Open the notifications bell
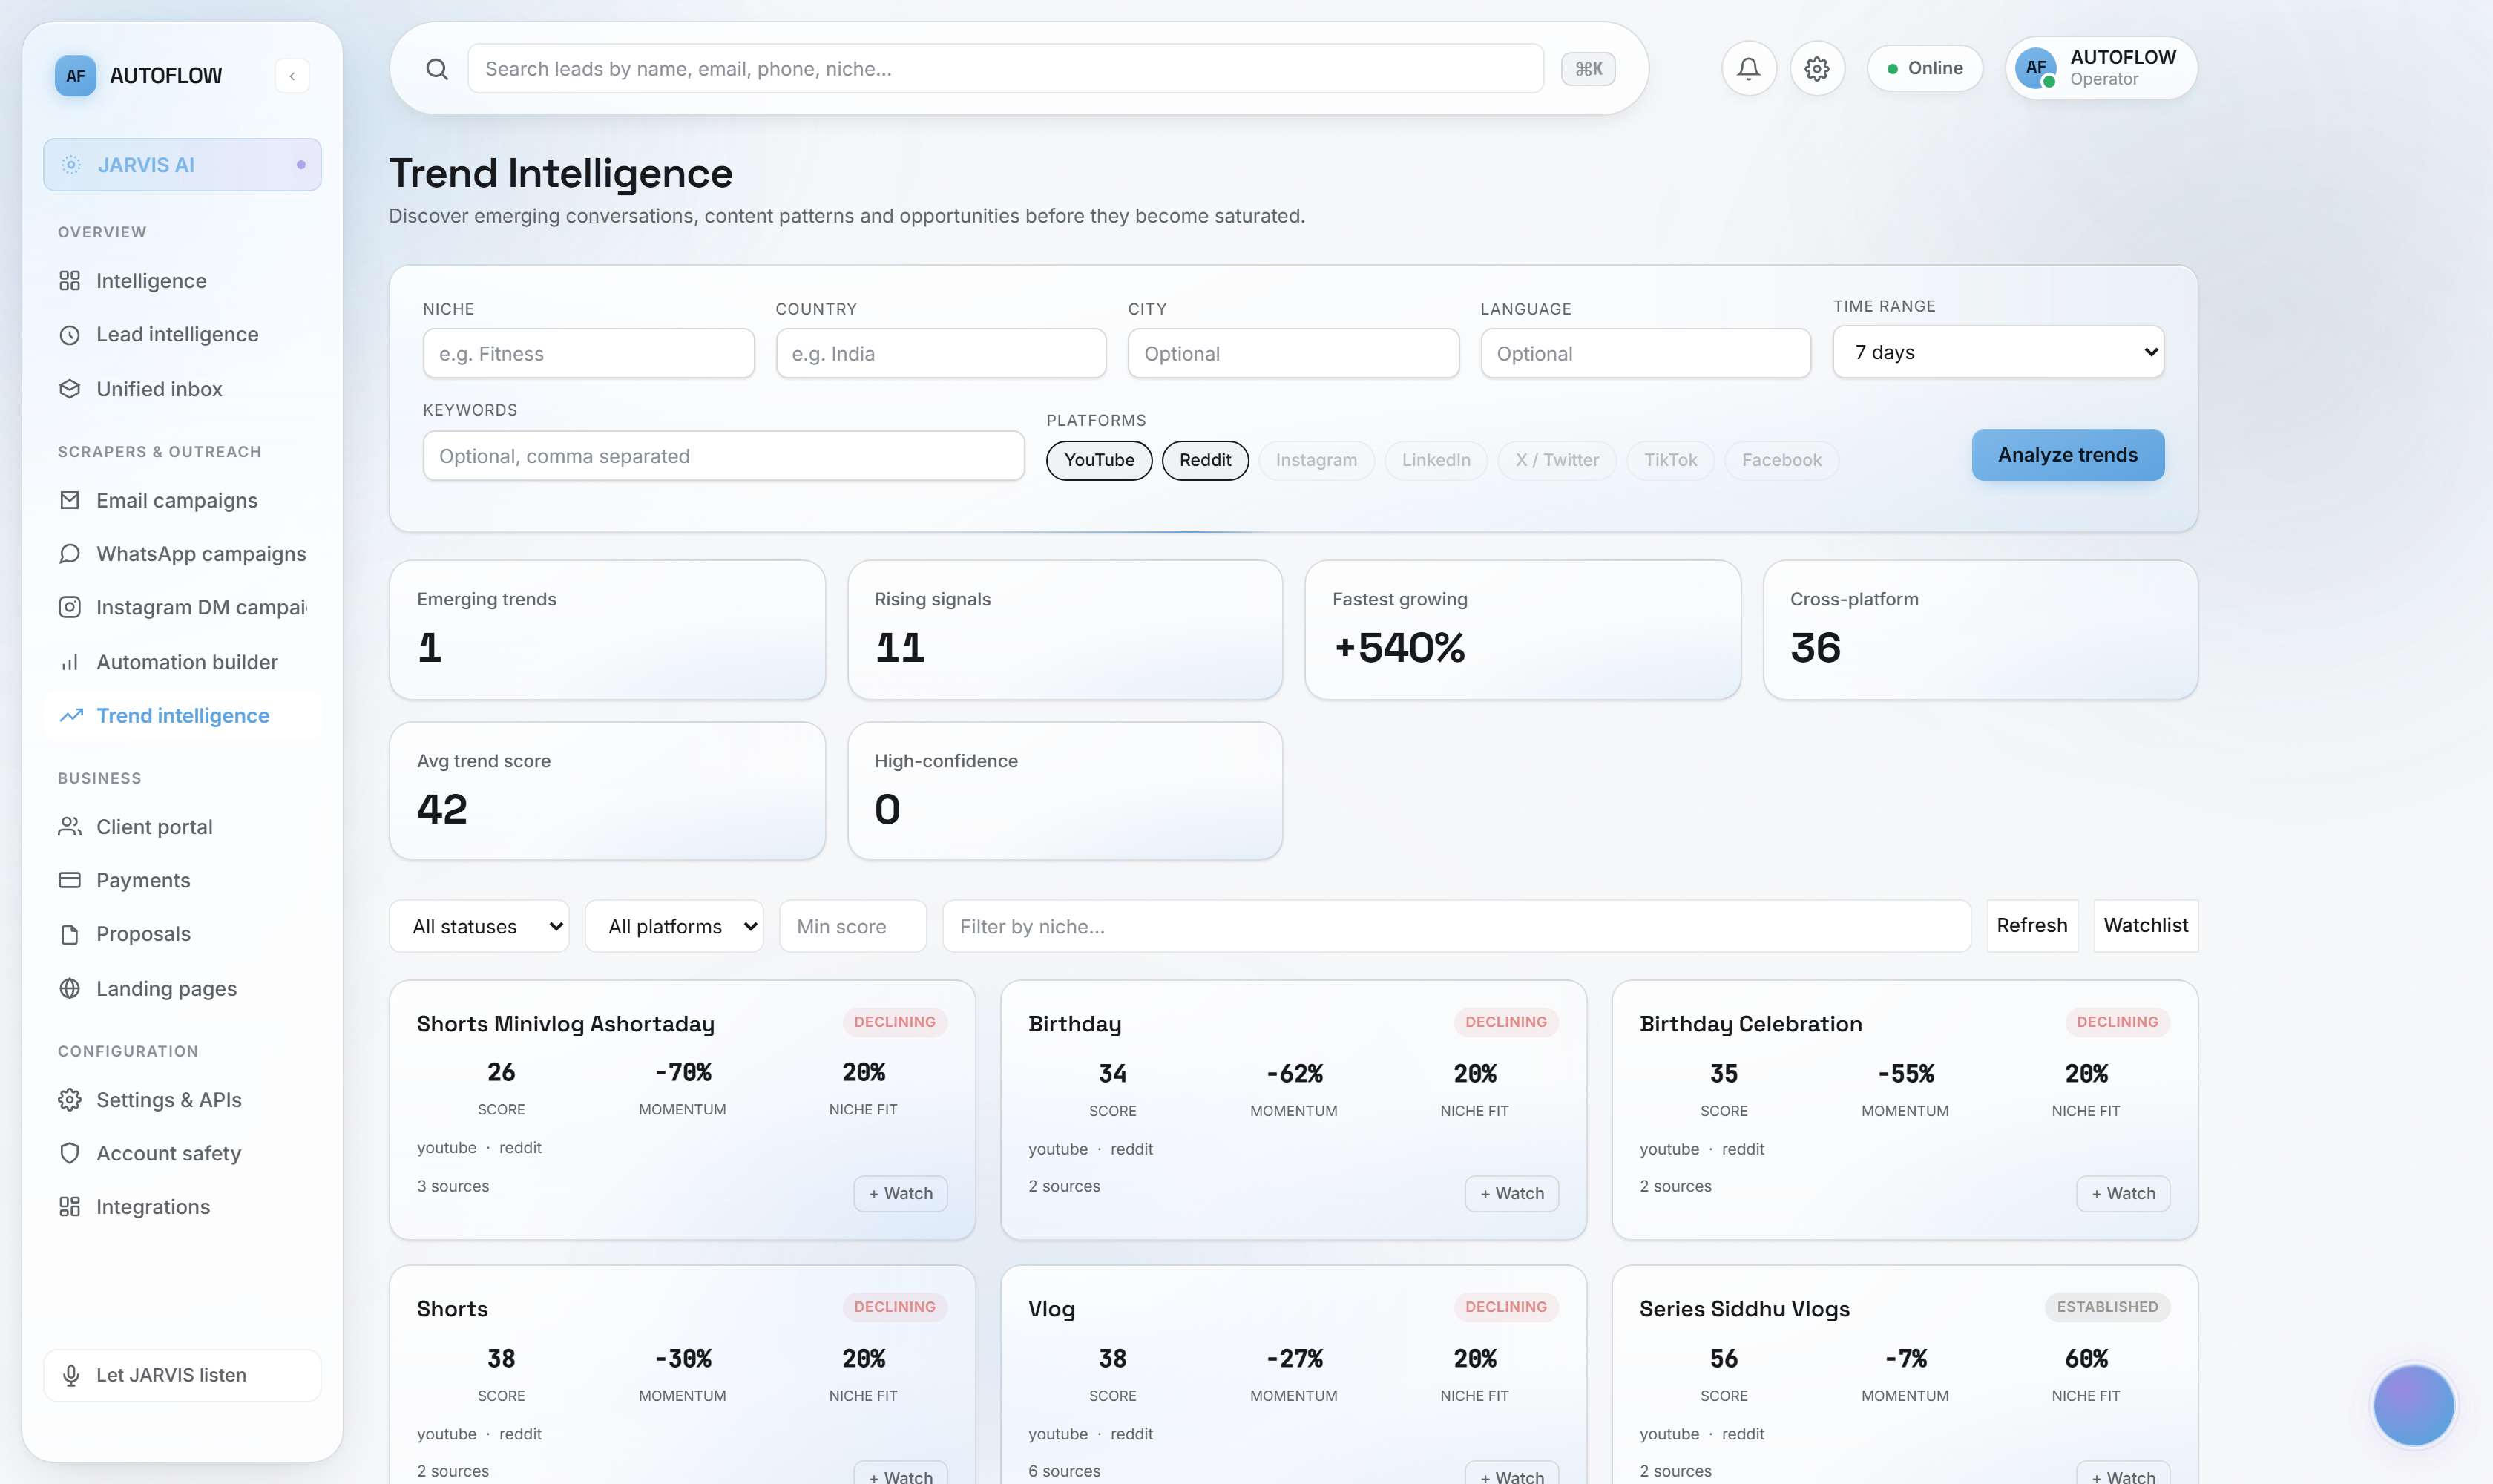The image size is (2493, 1484). pos(1748,68)
